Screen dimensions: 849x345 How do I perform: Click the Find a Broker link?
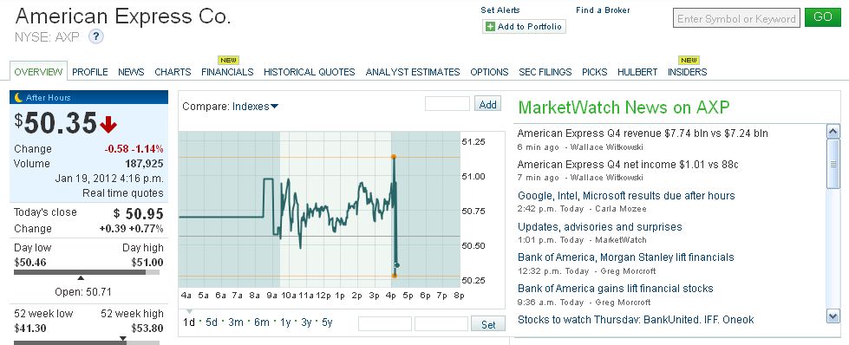(x=603, y=10)
